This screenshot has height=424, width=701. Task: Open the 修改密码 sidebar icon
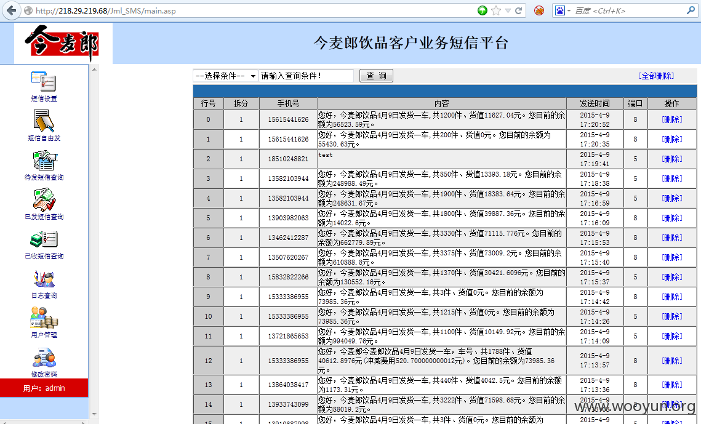(x=44, y=358)
